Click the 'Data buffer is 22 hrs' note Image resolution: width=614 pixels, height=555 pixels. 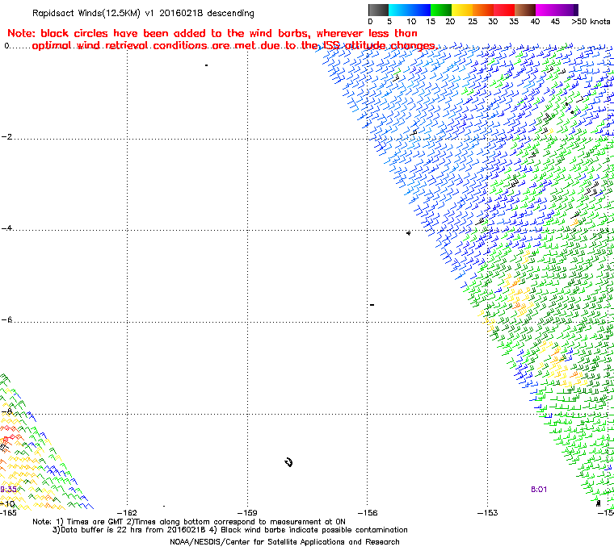[230, 530]
